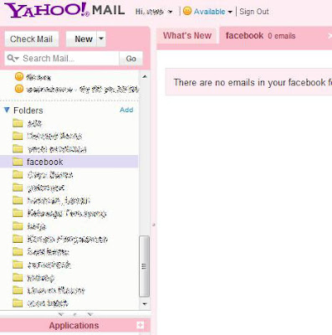Click the 'There are no emails' message
The image size is (332, 335).
pos(253,82)
